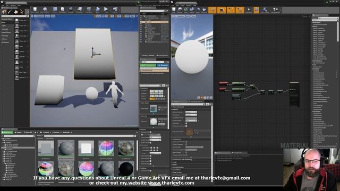Open Perspective dropdown in level viewport
The height and width of the screenshot is (191, 340).
39,16
